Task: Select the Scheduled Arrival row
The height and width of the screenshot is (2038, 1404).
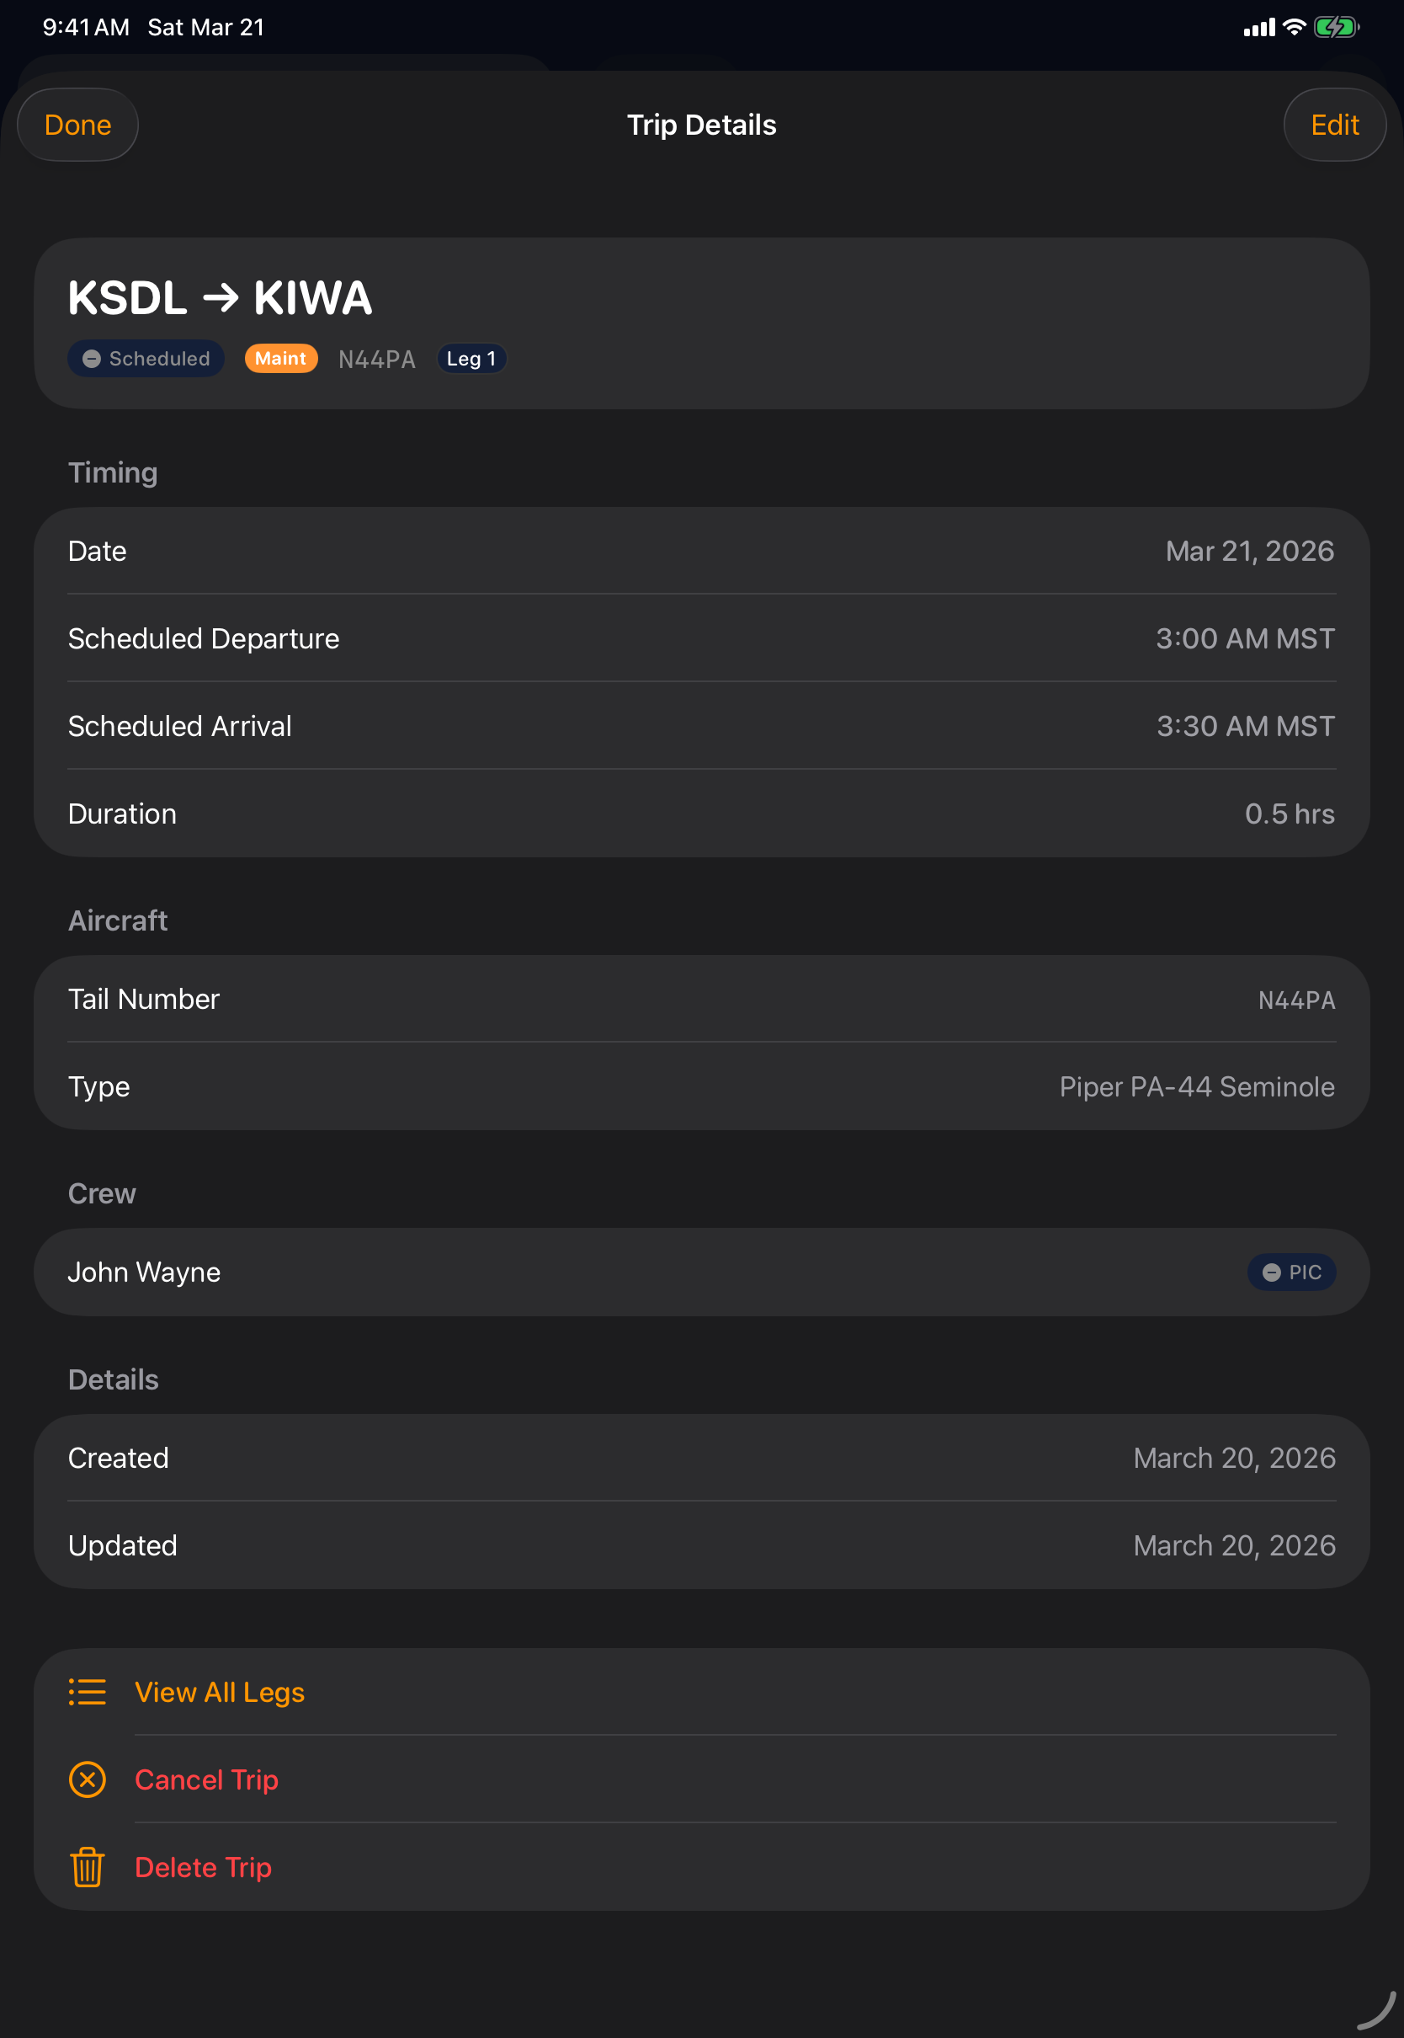Action: click(x=701, y=726)
